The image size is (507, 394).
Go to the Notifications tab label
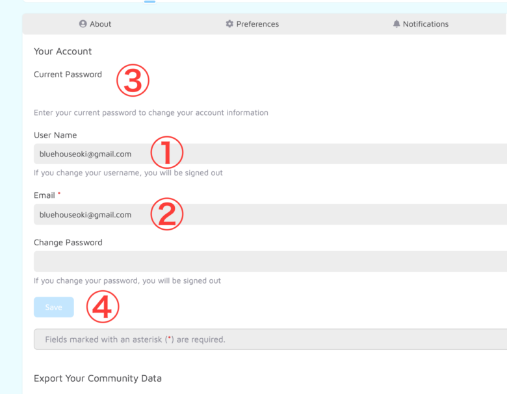[x=426, y=24]
